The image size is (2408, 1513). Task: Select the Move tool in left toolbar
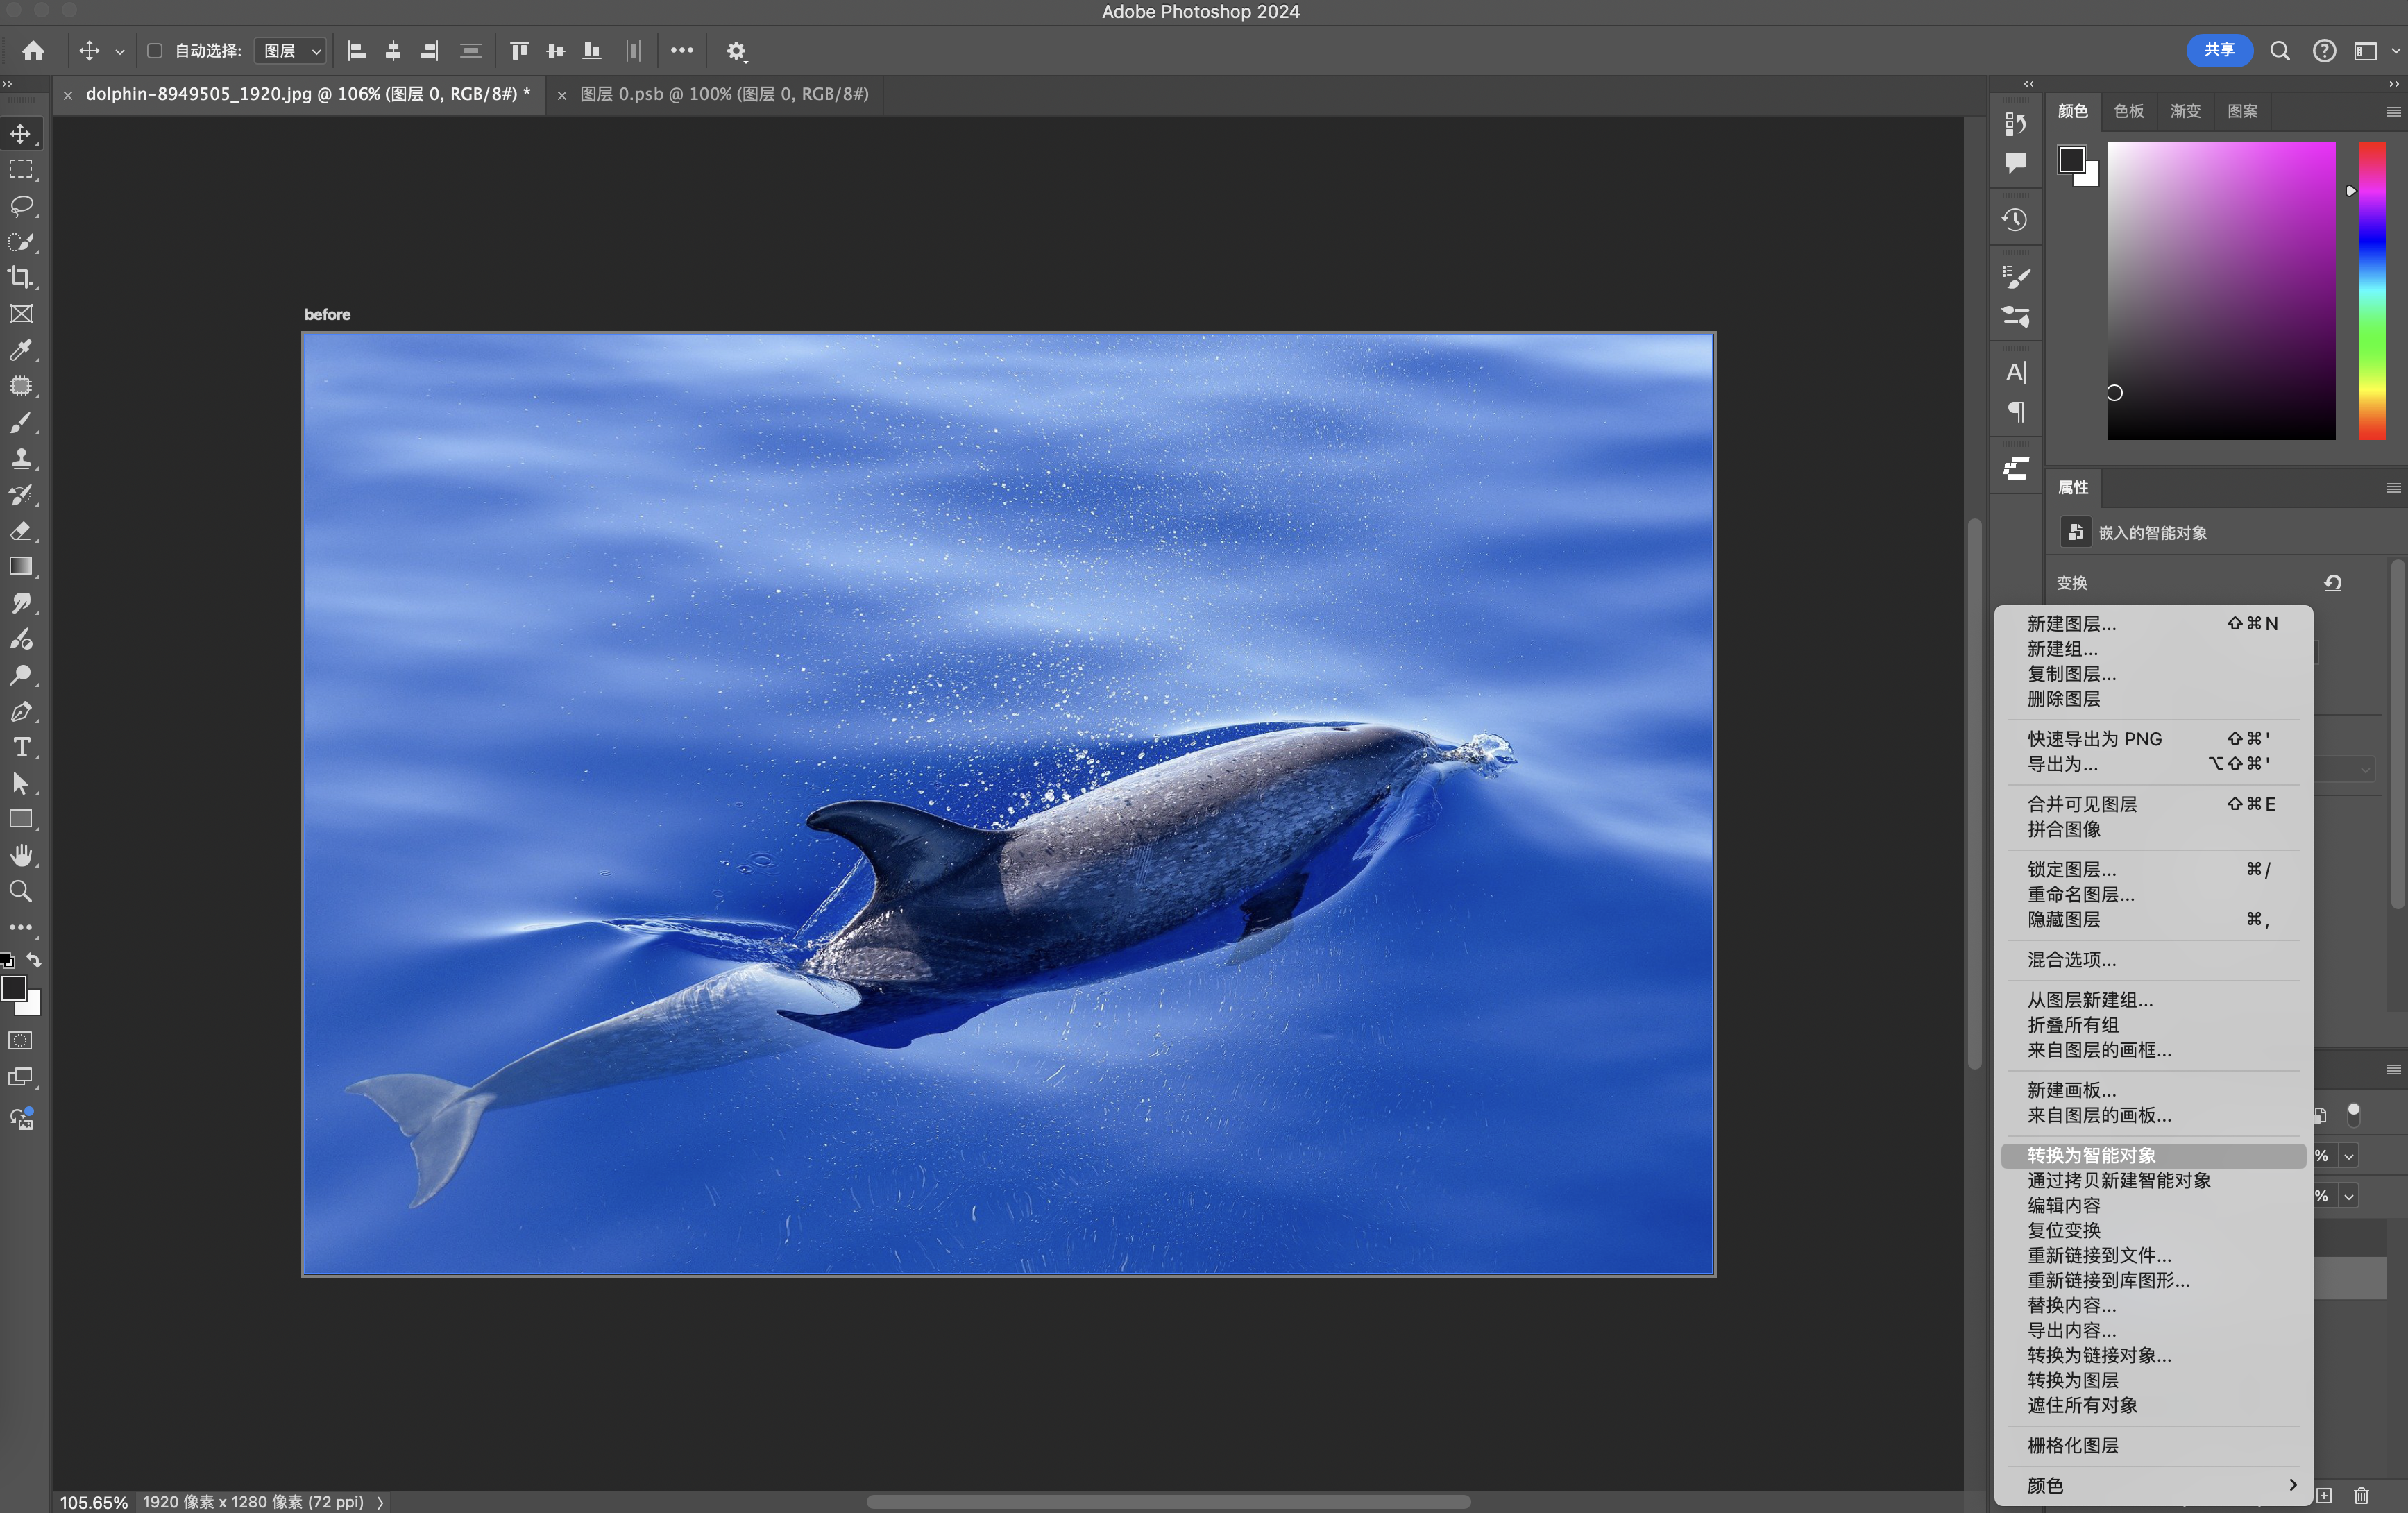(x=21, y=133)
